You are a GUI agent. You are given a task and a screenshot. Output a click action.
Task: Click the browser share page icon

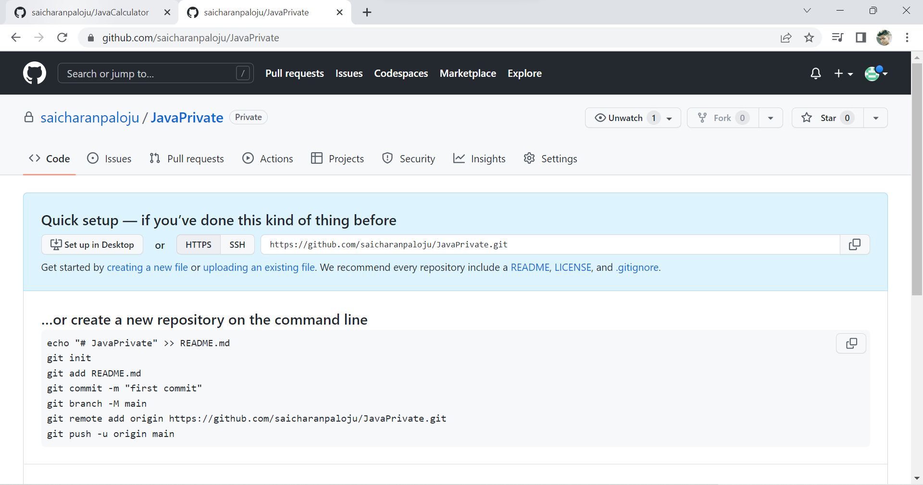pyautogui.click(x=786, y=37)
